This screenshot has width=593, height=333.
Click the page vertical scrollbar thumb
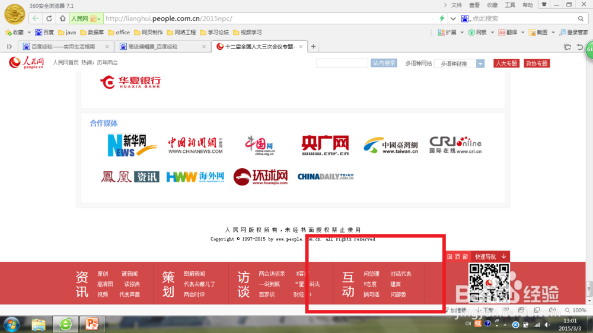coord(589,289)
